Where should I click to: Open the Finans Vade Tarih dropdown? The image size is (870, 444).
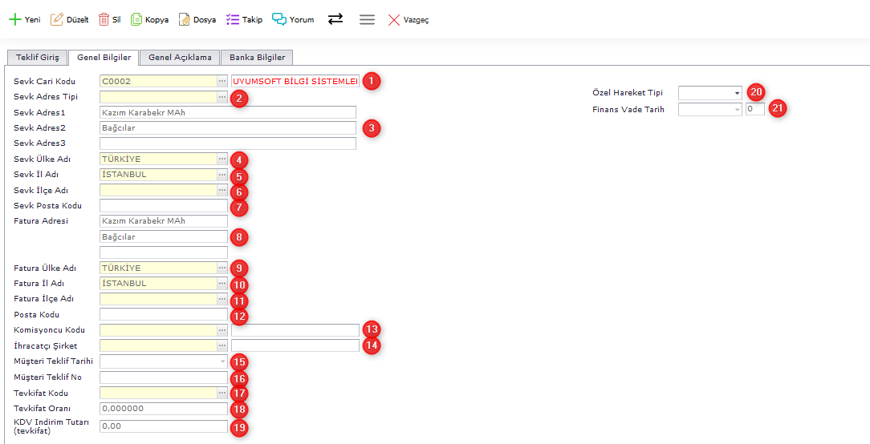(737, 110)
